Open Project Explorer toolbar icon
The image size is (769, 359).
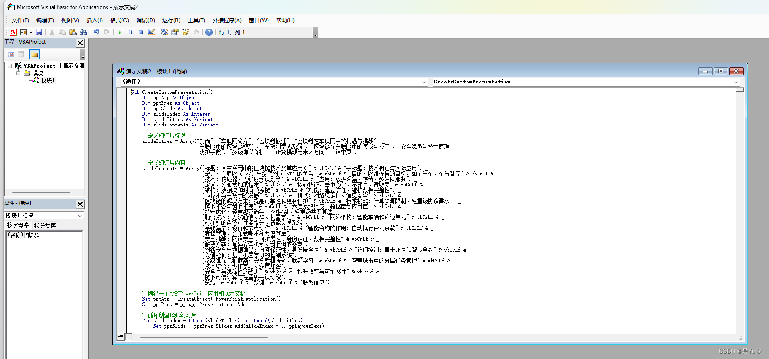pos(164,32)
